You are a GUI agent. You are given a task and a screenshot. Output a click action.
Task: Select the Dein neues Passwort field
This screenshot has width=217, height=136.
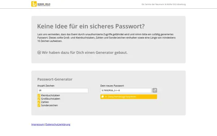pos(126,90)
